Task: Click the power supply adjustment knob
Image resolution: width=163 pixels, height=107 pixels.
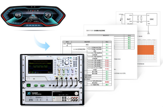Action: 77,93
